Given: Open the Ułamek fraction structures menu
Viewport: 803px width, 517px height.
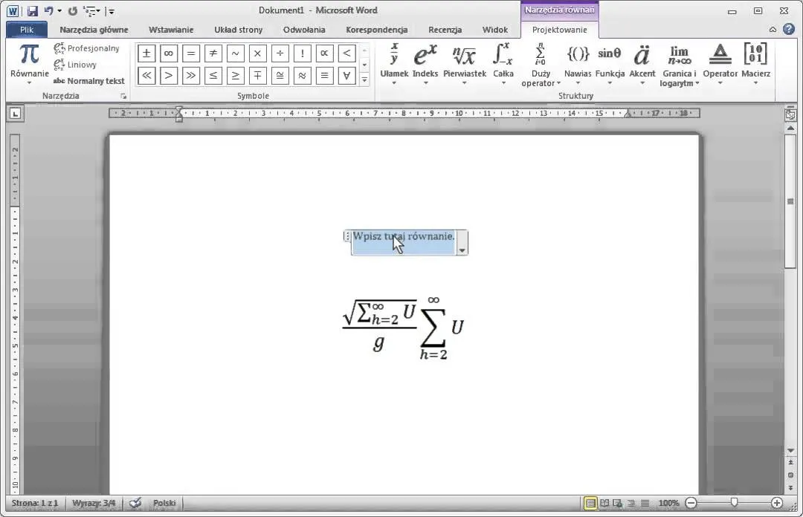Looking at the screenshot, I should point(394,64).
